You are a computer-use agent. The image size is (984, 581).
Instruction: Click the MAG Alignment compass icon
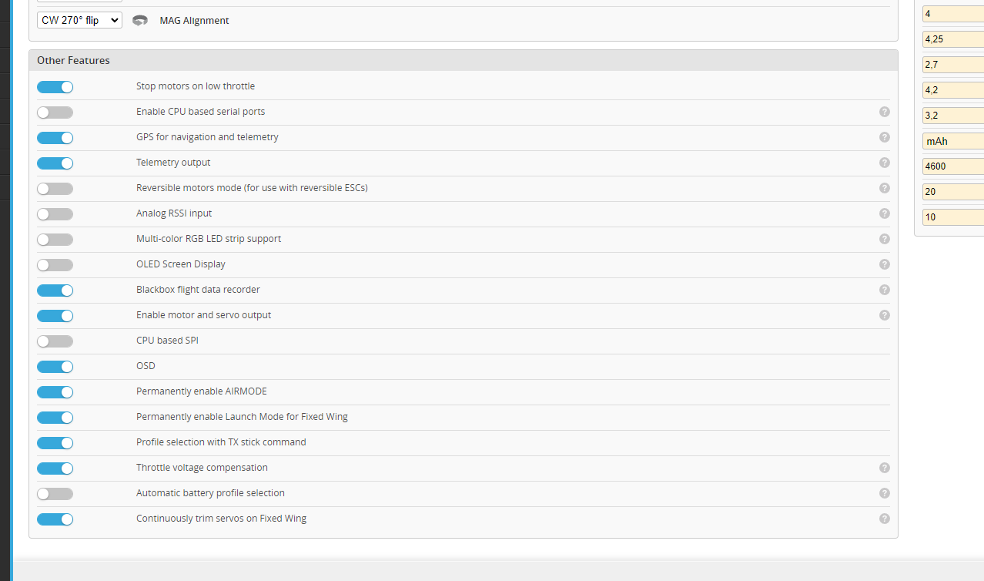[x=140, y=21]
